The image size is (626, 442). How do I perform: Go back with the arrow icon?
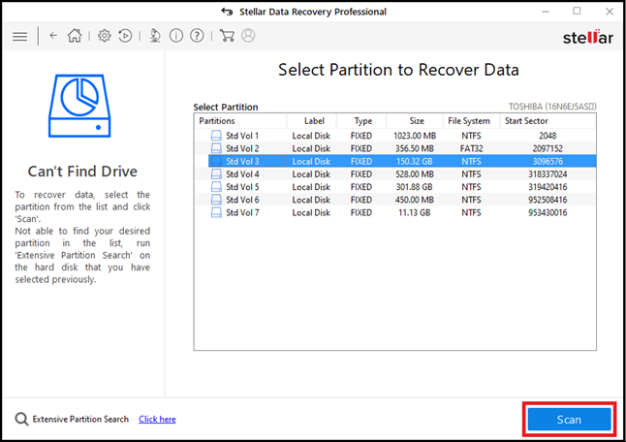pyautogui.click(x=53, y=36)
